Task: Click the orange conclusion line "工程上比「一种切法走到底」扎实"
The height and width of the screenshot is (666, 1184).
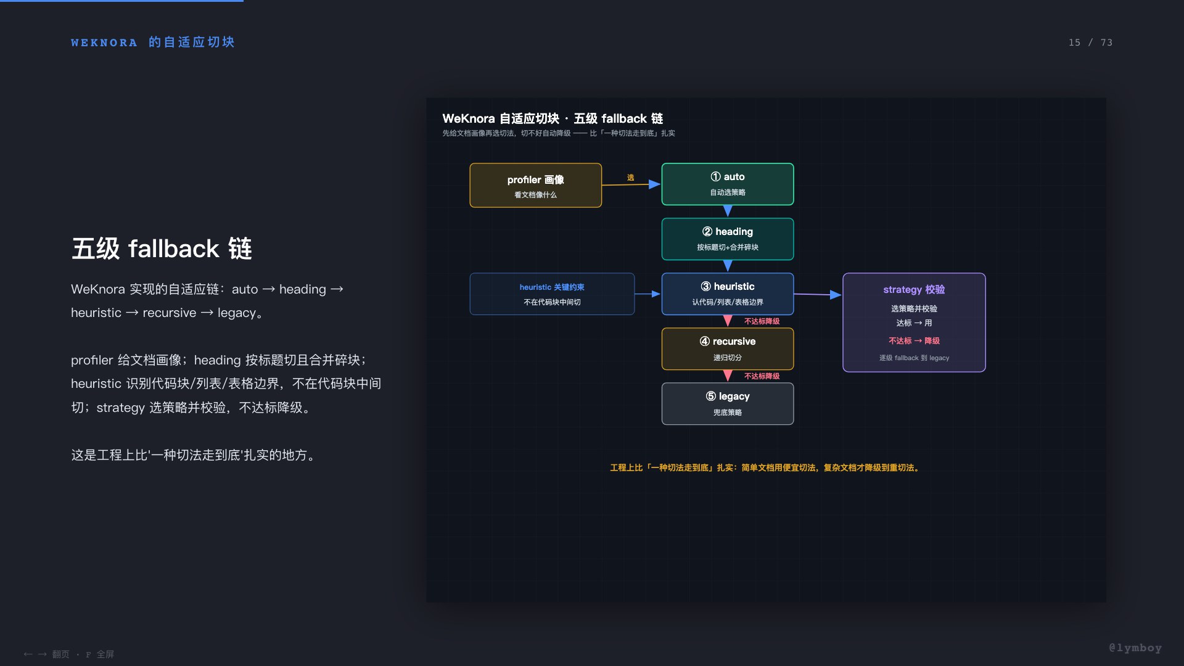Action: (765, 467)
